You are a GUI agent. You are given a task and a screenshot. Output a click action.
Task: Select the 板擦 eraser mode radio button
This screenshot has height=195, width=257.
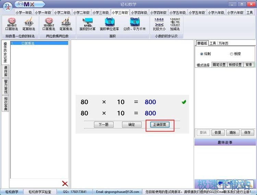click(x=232, y=54)
